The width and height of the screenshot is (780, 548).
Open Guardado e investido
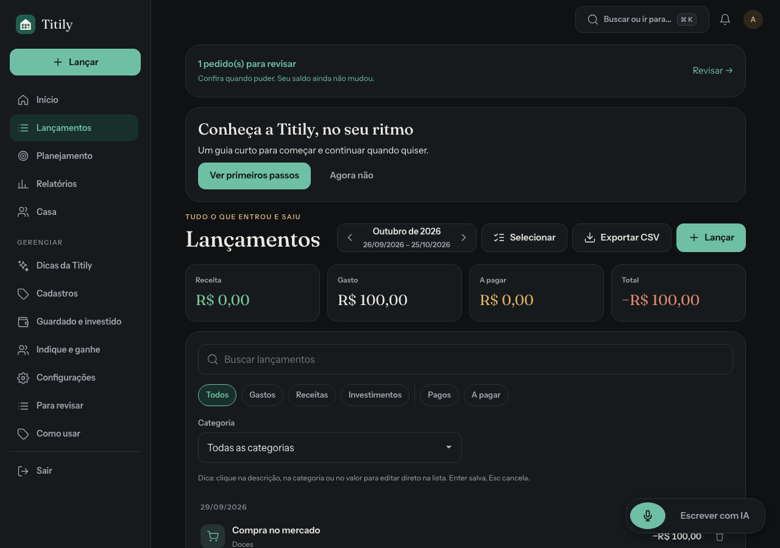74,321
